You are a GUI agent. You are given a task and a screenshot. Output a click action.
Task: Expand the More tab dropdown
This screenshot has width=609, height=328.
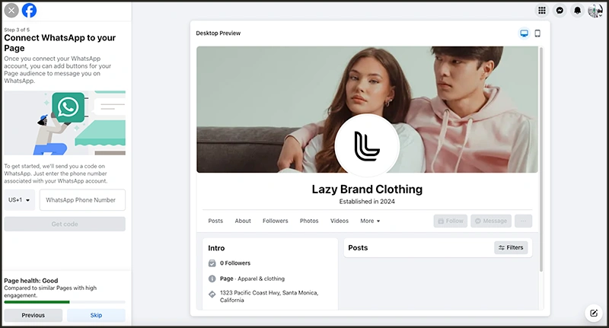pyautogui.click(x=370, y=221)
